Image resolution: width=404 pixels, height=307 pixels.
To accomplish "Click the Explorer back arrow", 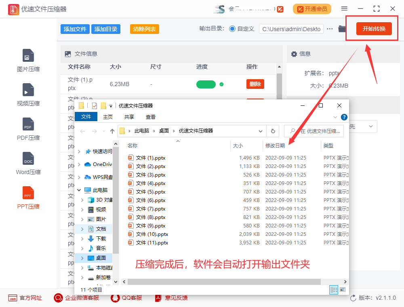I will 82,131.
